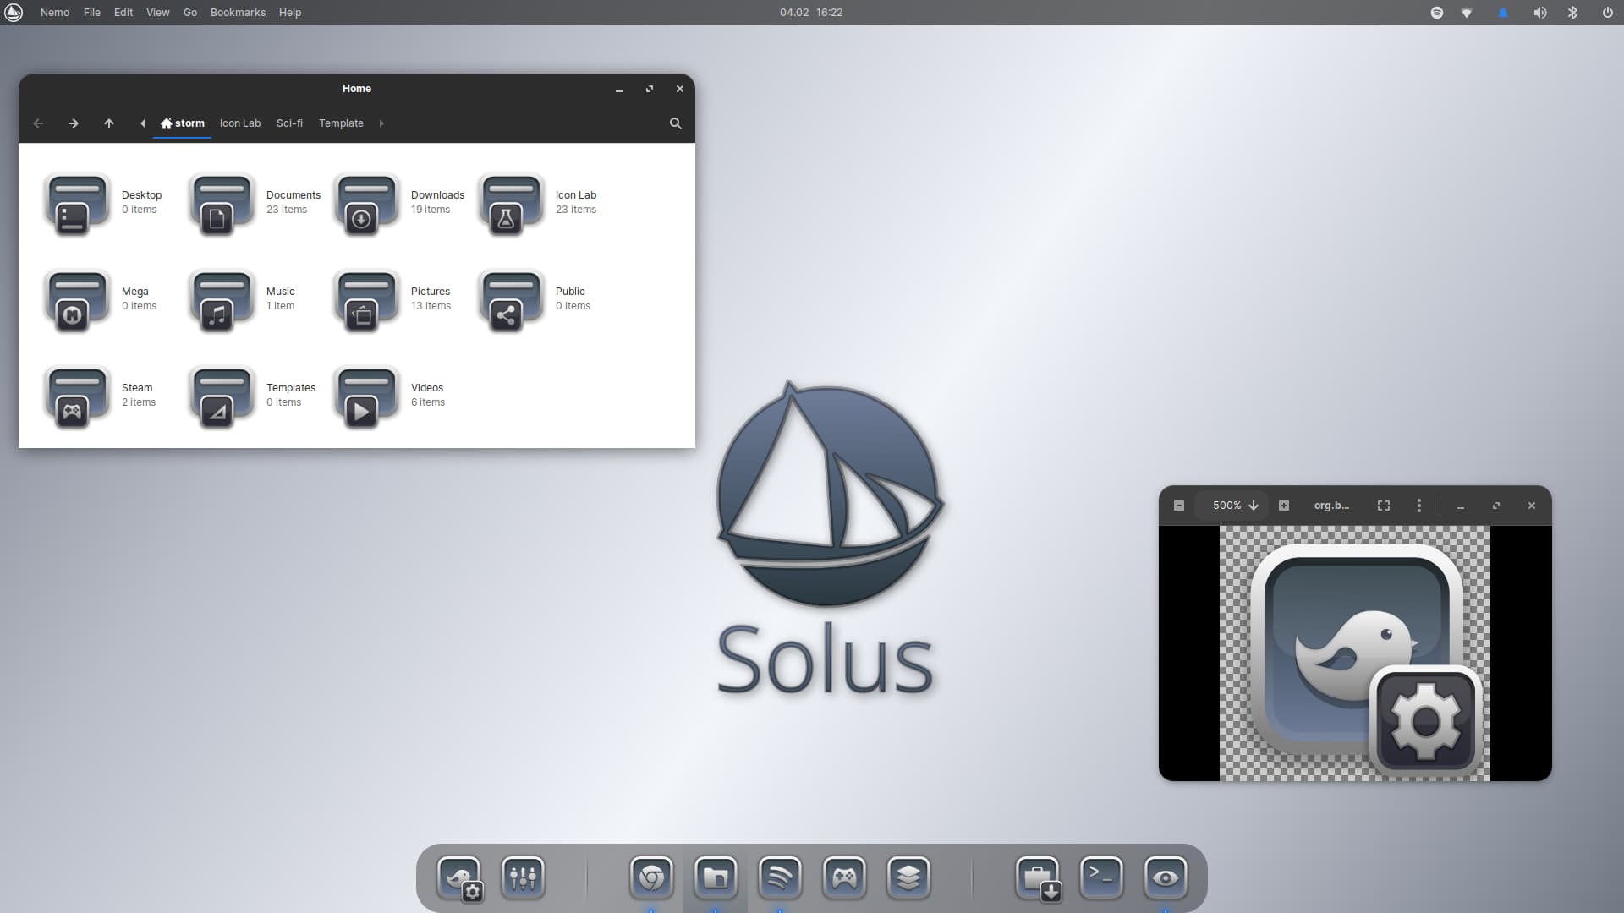Open the Music folder icon
The width and height of the screenshot is (1624, 913).
pyautogui.click(x=221, y=300)
